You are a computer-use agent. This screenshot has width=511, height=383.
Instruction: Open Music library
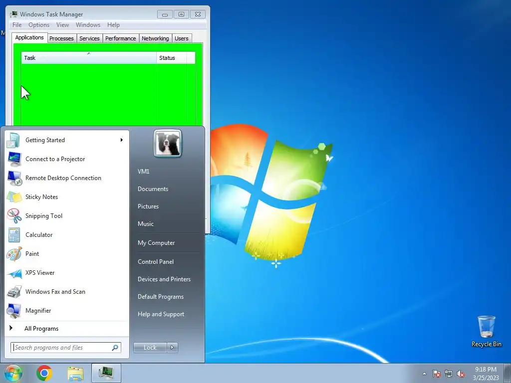tap(146, 224)
